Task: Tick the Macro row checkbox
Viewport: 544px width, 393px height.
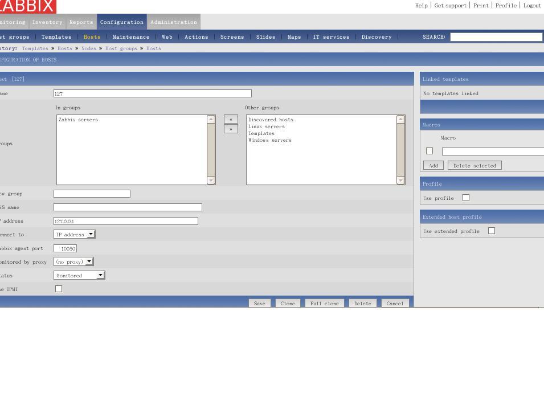Action: [x=430, y=151]
